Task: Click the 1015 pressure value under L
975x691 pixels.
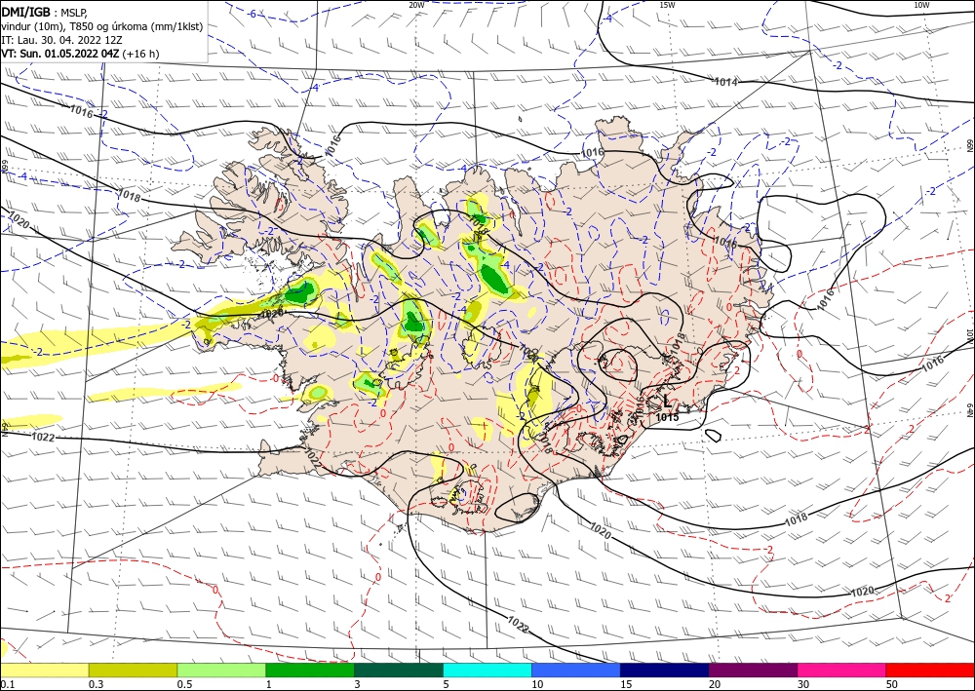Action: click(667, 417)
